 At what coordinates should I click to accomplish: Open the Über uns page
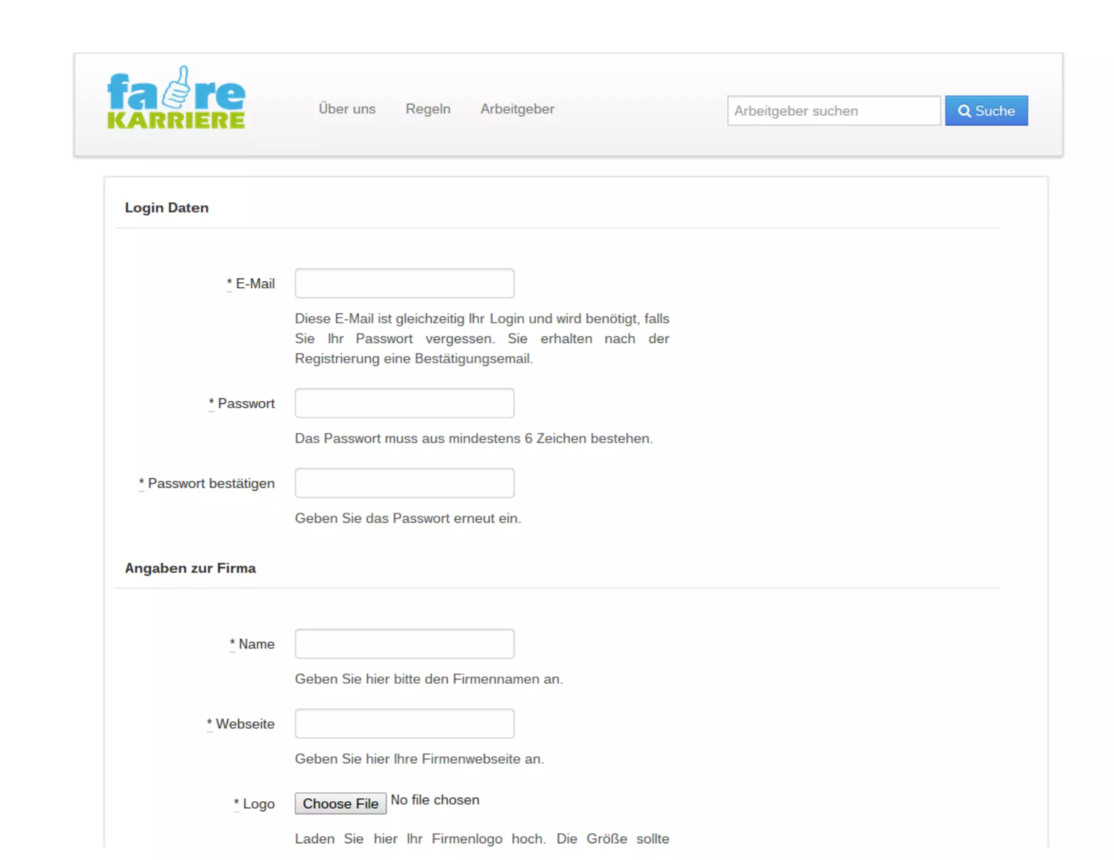(347, 109)
